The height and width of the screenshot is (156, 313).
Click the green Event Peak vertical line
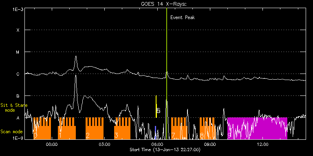click(166, 74)
